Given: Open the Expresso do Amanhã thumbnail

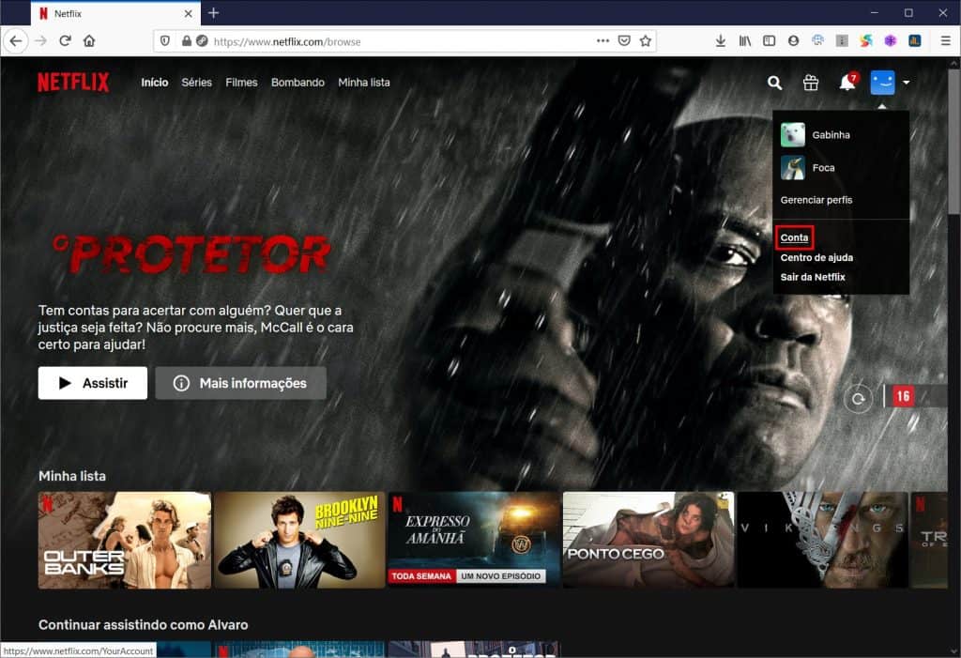Looking at the screenshot, I should pyautogui.click(x=474, y=540).
